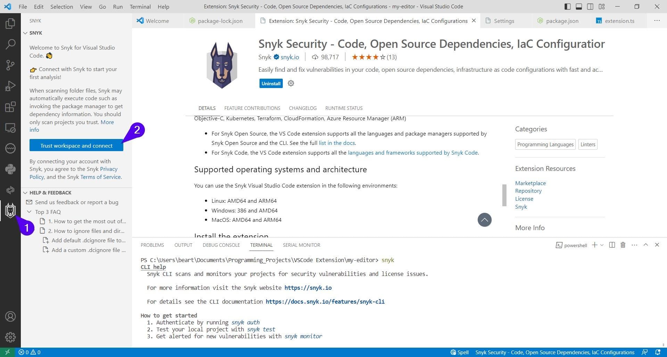Open the Python activity bar icon
The image size is (667, 357).
(x=10, y=169)
